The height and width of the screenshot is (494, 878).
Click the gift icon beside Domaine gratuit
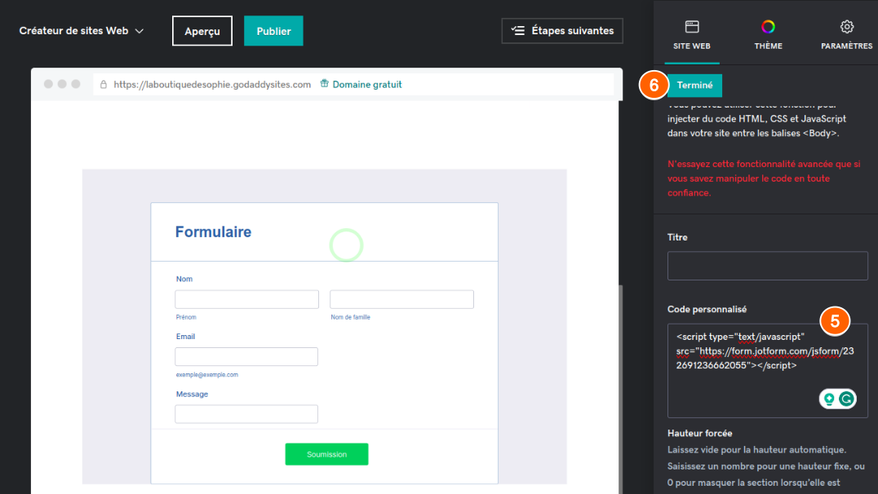click(x=324, y=83)
